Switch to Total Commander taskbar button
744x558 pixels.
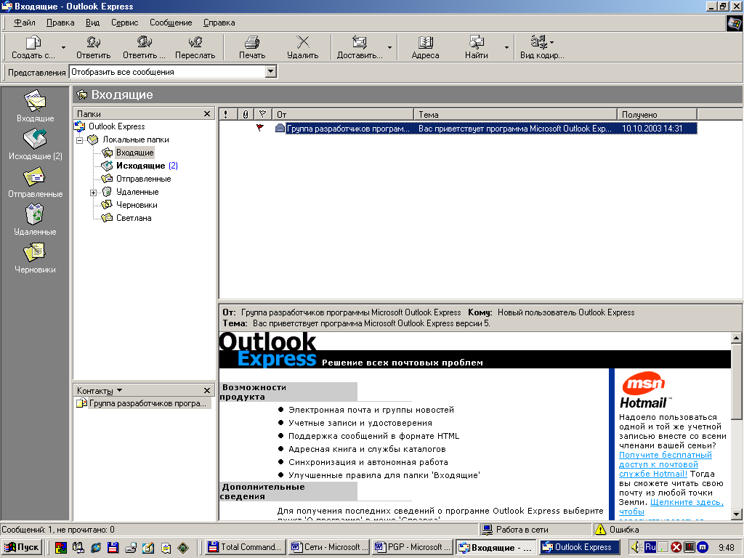click(x=246, y=547)
